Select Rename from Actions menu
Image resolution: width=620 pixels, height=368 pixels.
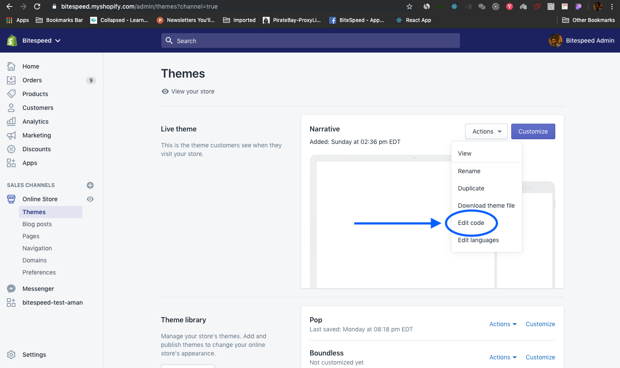pos(487,171)
